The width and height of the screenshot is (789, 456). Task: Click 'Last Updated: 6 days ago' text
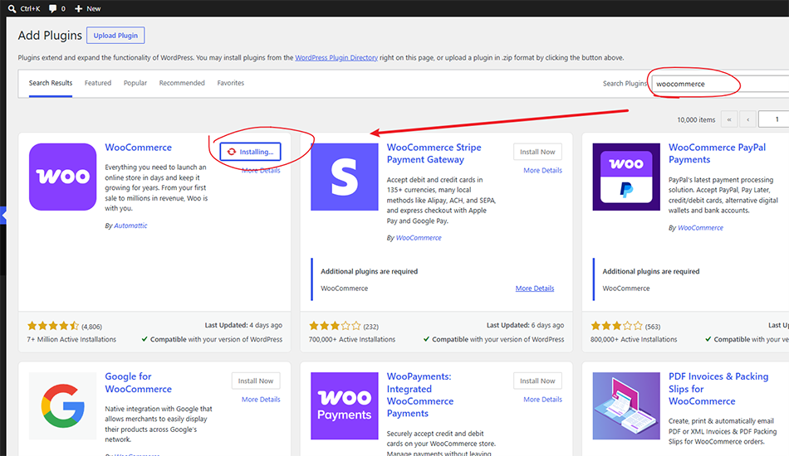coord(525,326)
